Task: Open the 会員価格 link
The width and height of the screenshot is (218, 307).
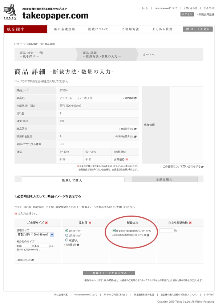Action: [x=119, y=159]
